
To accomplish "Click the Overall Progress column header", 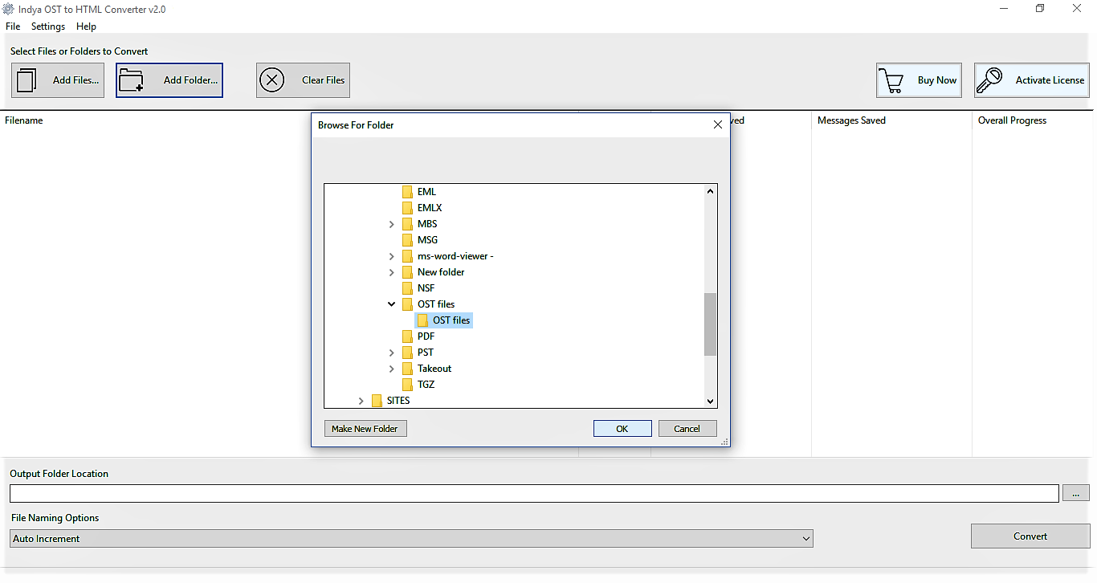I will pyautogui.click(x=1012, y=120).
